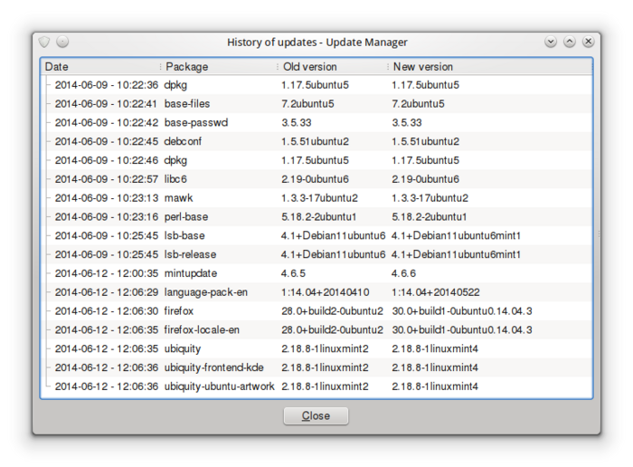Click the New version column header
Screen dimensions: 633x467
488,67
